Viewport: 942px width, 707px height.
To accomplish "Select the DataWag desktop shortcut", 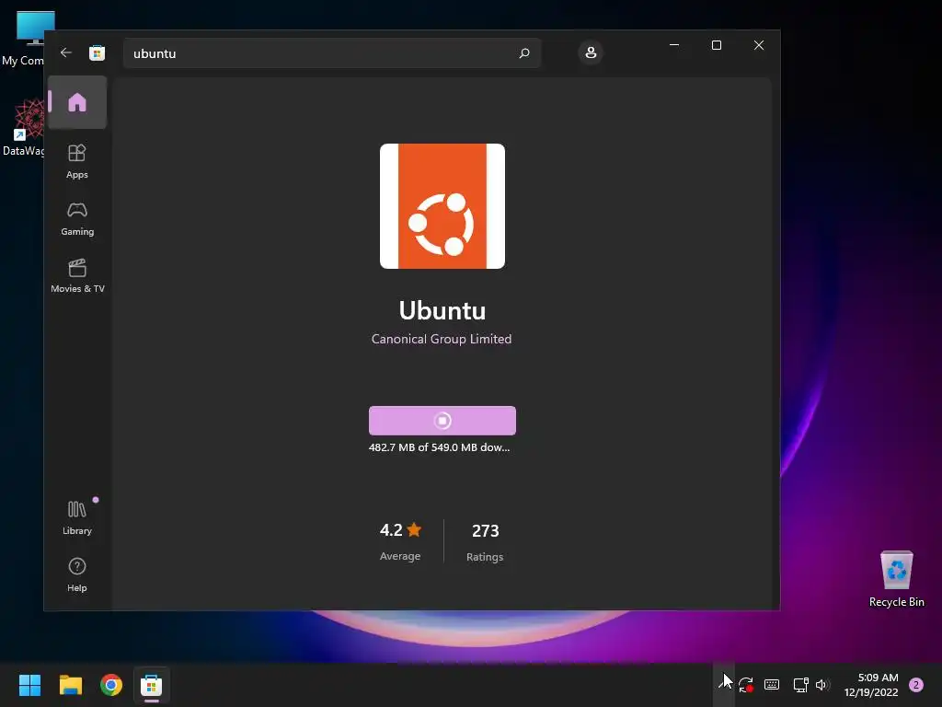I will pyautogui.click(x=23, y=128).
